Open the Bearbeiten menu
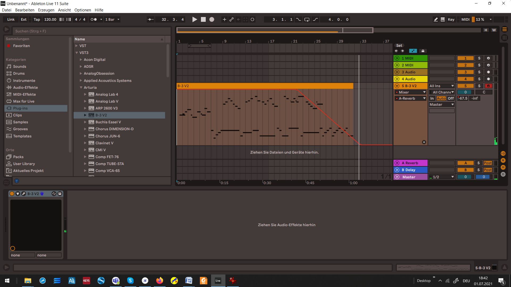 [x=25, y=10]
